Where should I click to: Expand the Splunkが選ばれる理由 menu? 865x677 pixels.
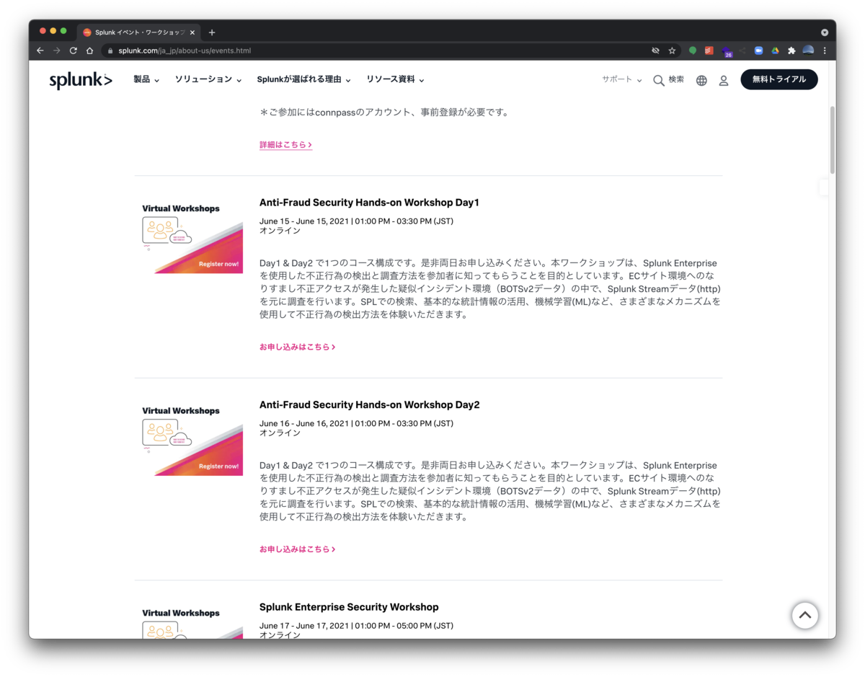[303, 79]
